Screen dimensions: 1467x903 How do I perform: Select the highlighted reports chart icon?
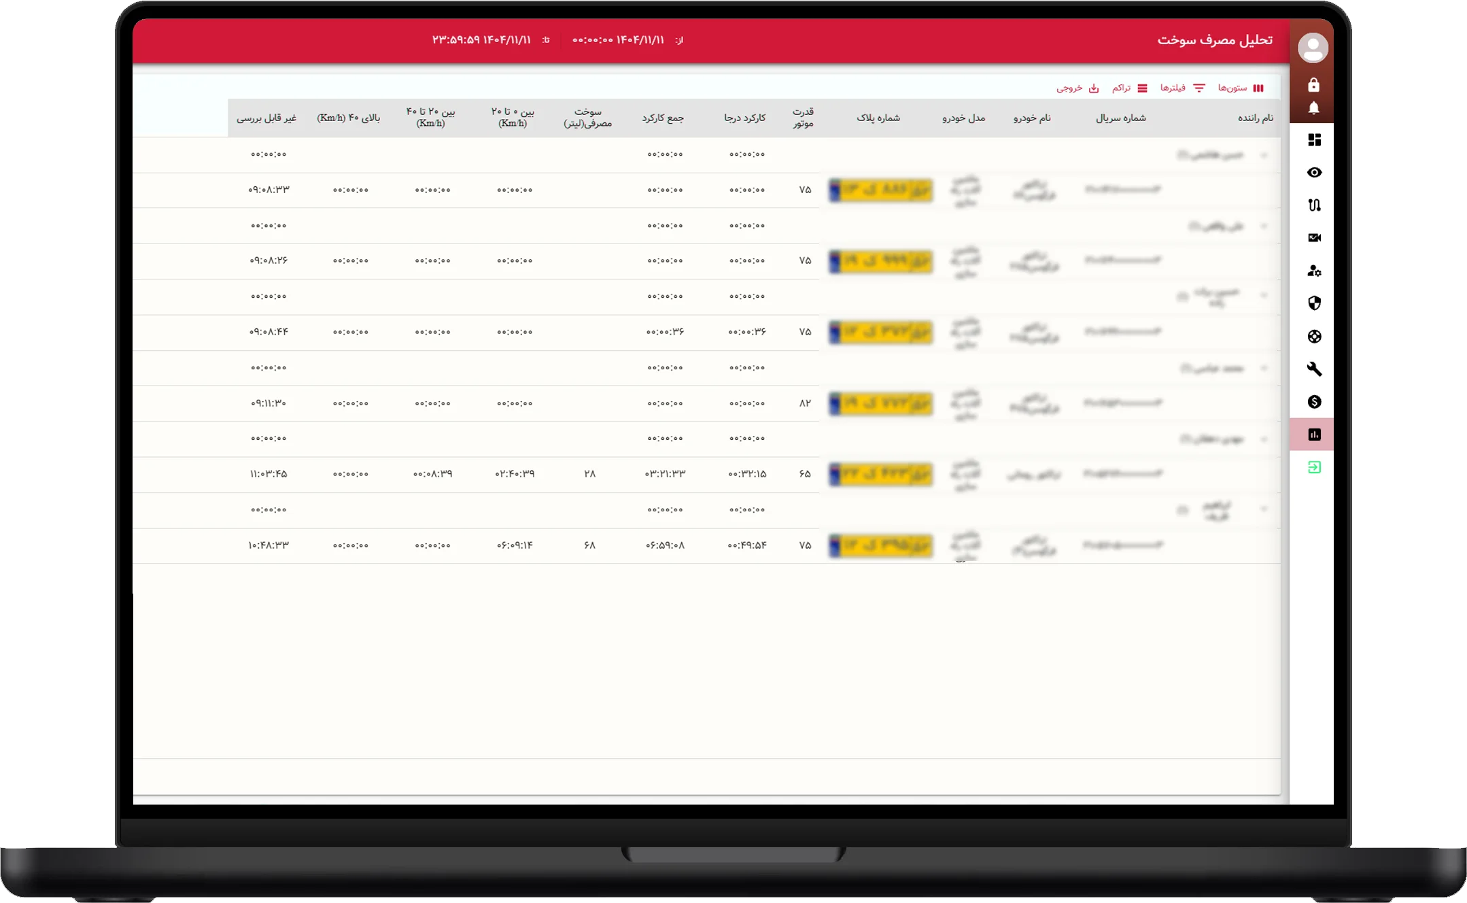[x=1314, y=435]
